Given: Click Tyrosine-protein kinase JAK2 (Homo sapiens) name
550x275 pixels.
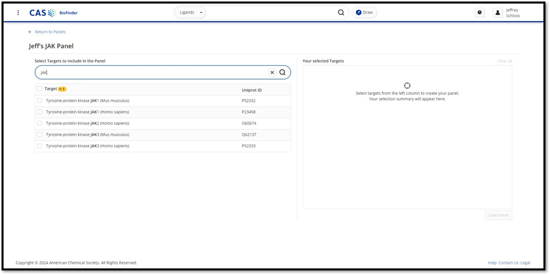Looking at the screenshot, I should (87, 123).
